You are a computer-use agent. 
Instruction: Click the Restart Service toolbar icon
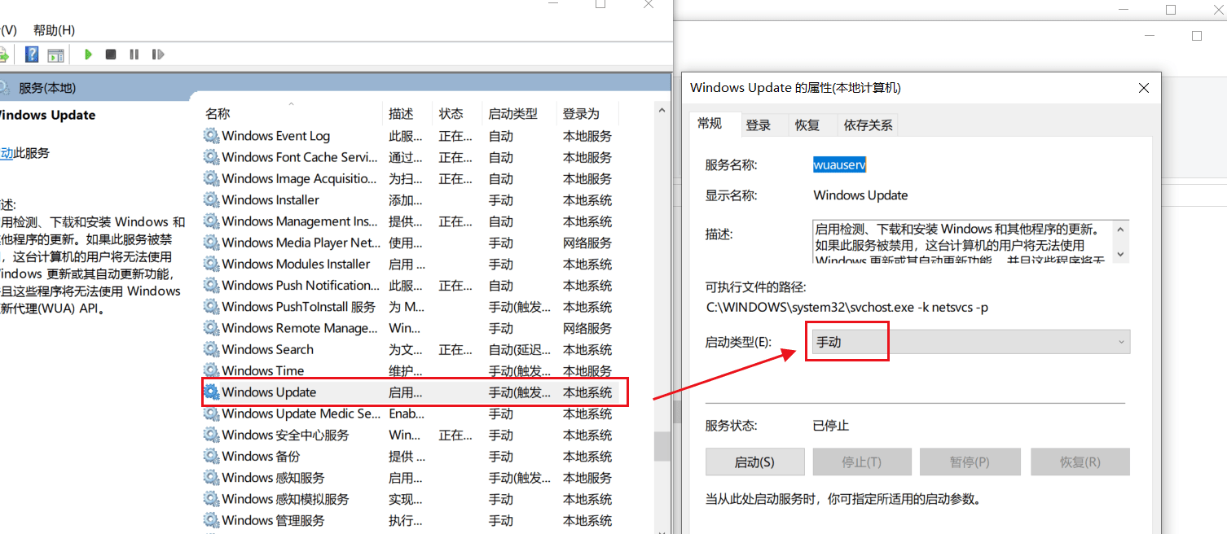click(x=158, y=55)
